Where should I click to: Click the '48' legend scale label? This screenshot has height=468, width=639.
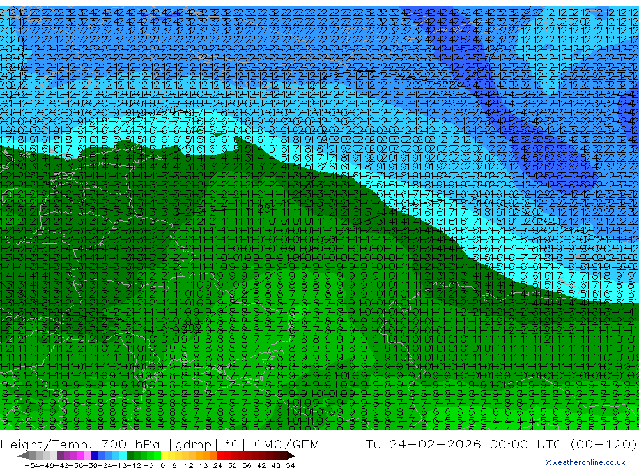point(276,465)
